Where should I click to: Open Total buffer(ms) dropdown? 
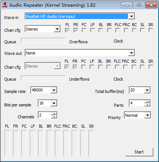pos(147,90)
